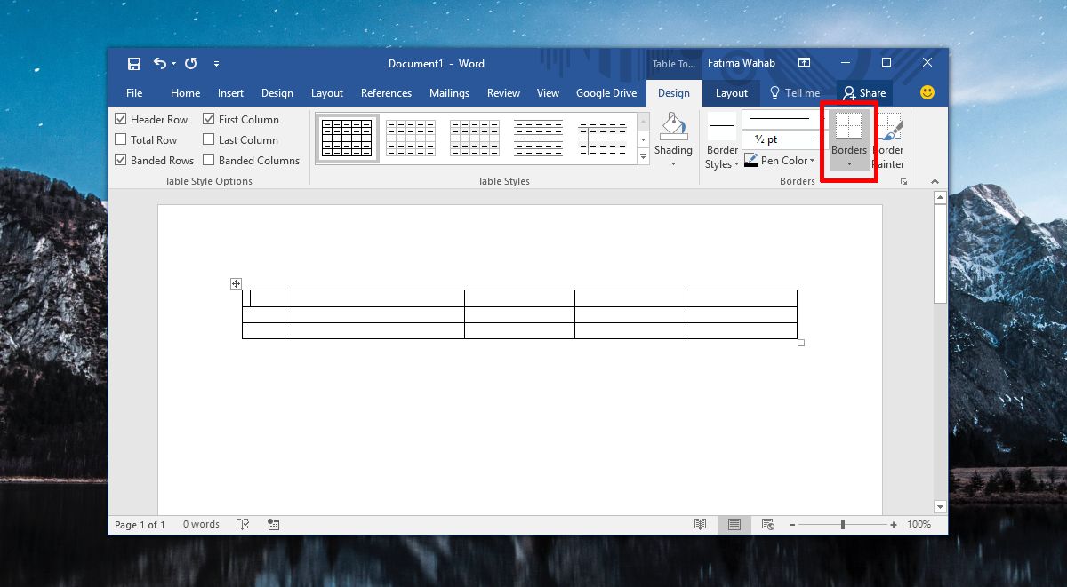The image size is (1067, 587).
Task: Open Tell me assistance feature
Action: [796, 92]
